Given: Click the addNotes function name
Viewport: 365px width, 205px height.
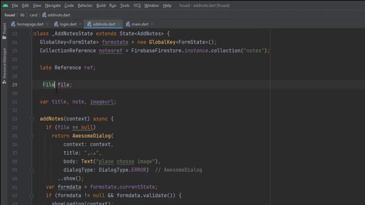Looking at the screenshot, I should coord(51,119).
